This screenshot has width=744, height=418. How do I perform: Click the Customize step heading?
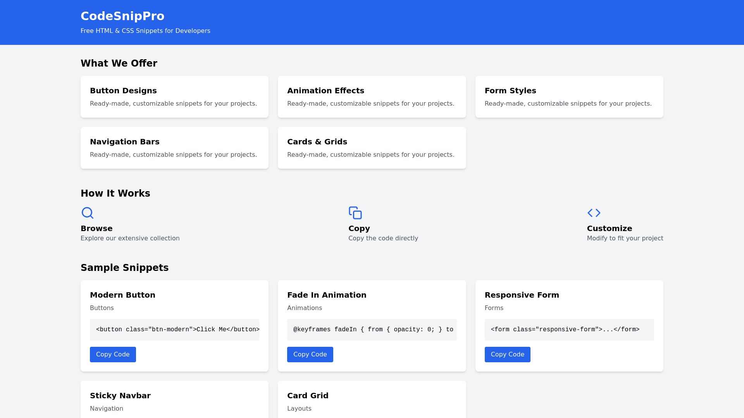point(609,228)
